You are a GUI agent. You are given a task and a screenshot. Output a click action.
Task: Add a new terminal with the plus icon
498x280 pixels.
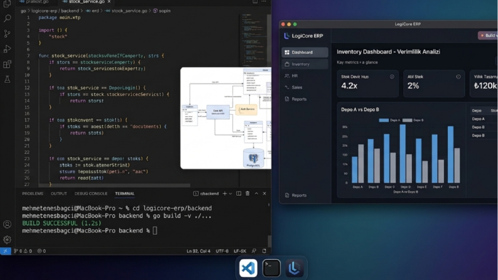225,193
